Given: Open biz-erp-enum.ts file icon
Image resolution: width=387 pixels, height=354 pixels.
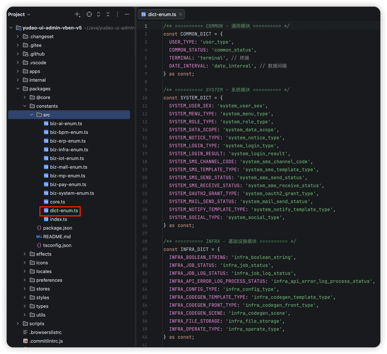Looking at the screenshot, I should point(46,141).
